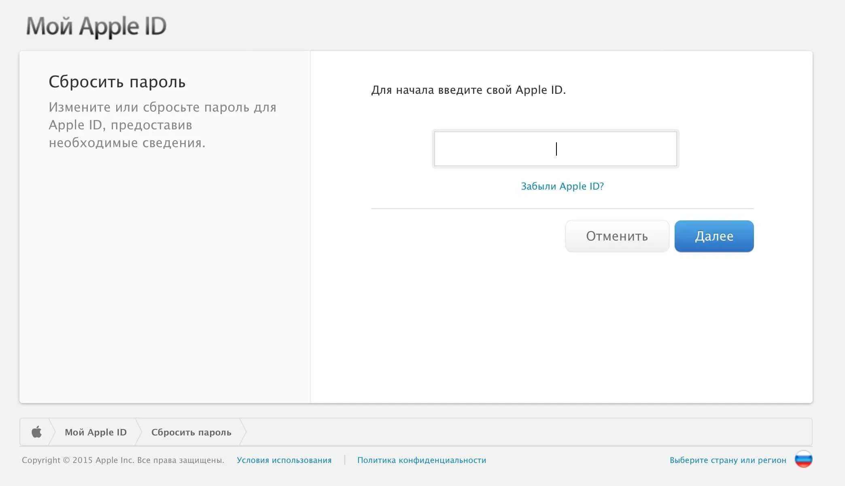Click the Сбросить пароль heading in left panel
This screenshot has width=845, height=486.
pyautogui.click(x=117, y=82)
